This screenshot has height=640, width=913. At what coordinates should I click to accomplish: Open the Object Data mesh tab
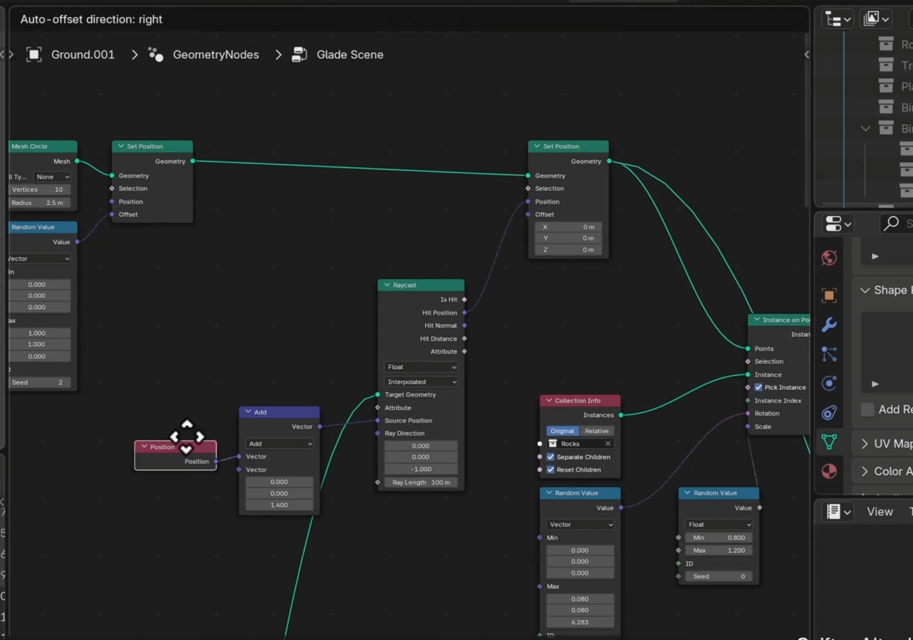coord(829,442)
